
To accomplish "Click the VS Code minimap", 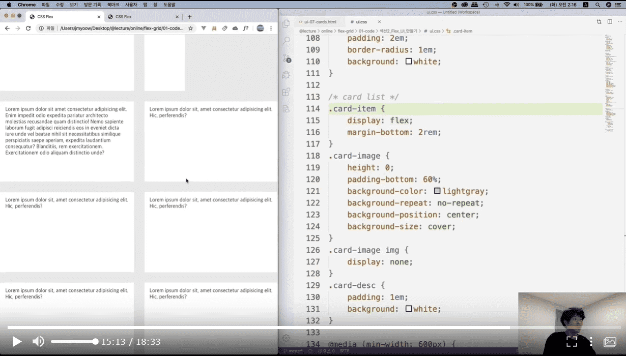I will [610, 84].
